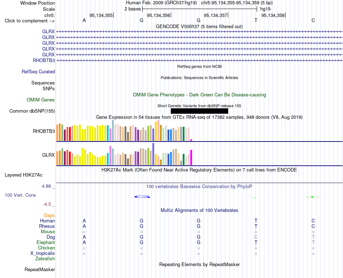Image resolution: width=343 pixels, height=278 pixels.
Task: Click 'GENCODE V50lift37 (5 items filtered out)' title
Action: pyautogui.click(x=199, y=27)
